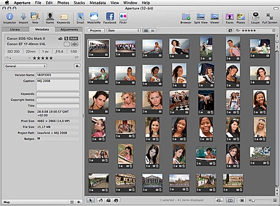Clear the five-star search filter

coord(274,30)
